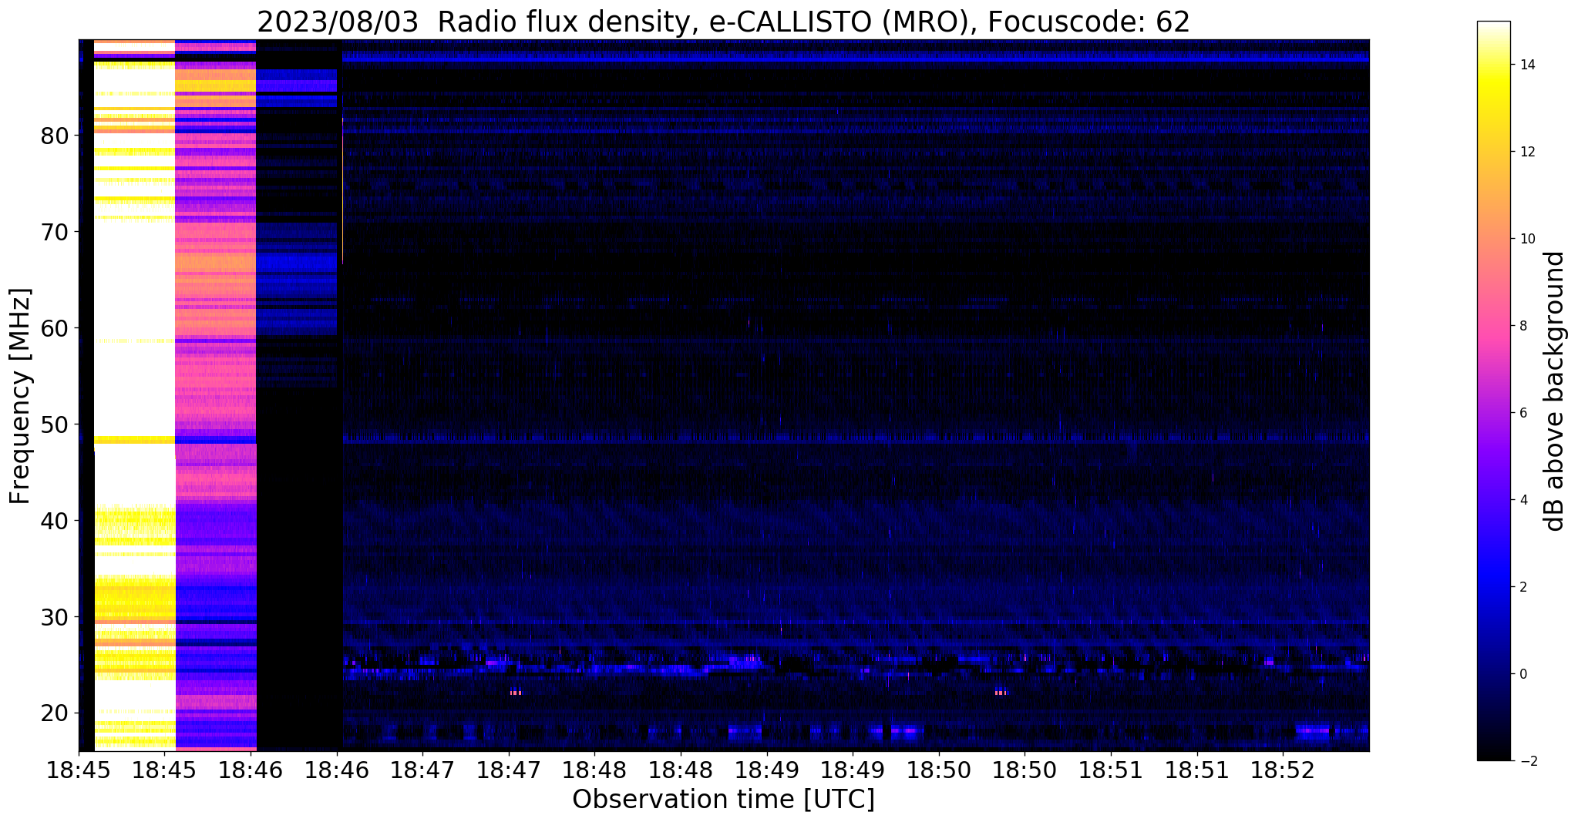Click the 50 MHz y-axis tick label
1578x822 pixels.
pyautogui.click(x=56, y=425)
